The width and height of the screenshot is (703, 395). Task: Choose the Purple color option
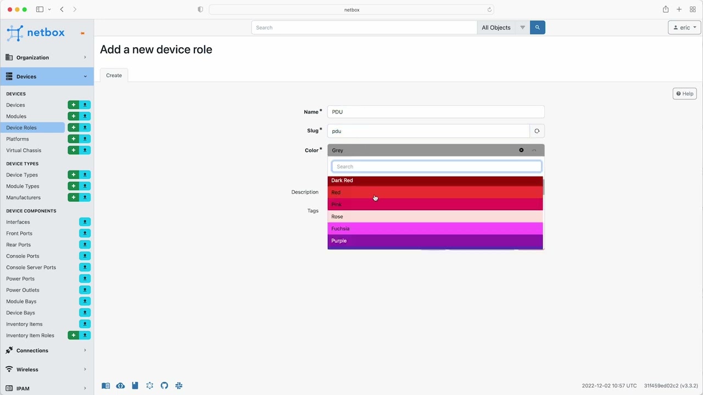pos(435,241)
